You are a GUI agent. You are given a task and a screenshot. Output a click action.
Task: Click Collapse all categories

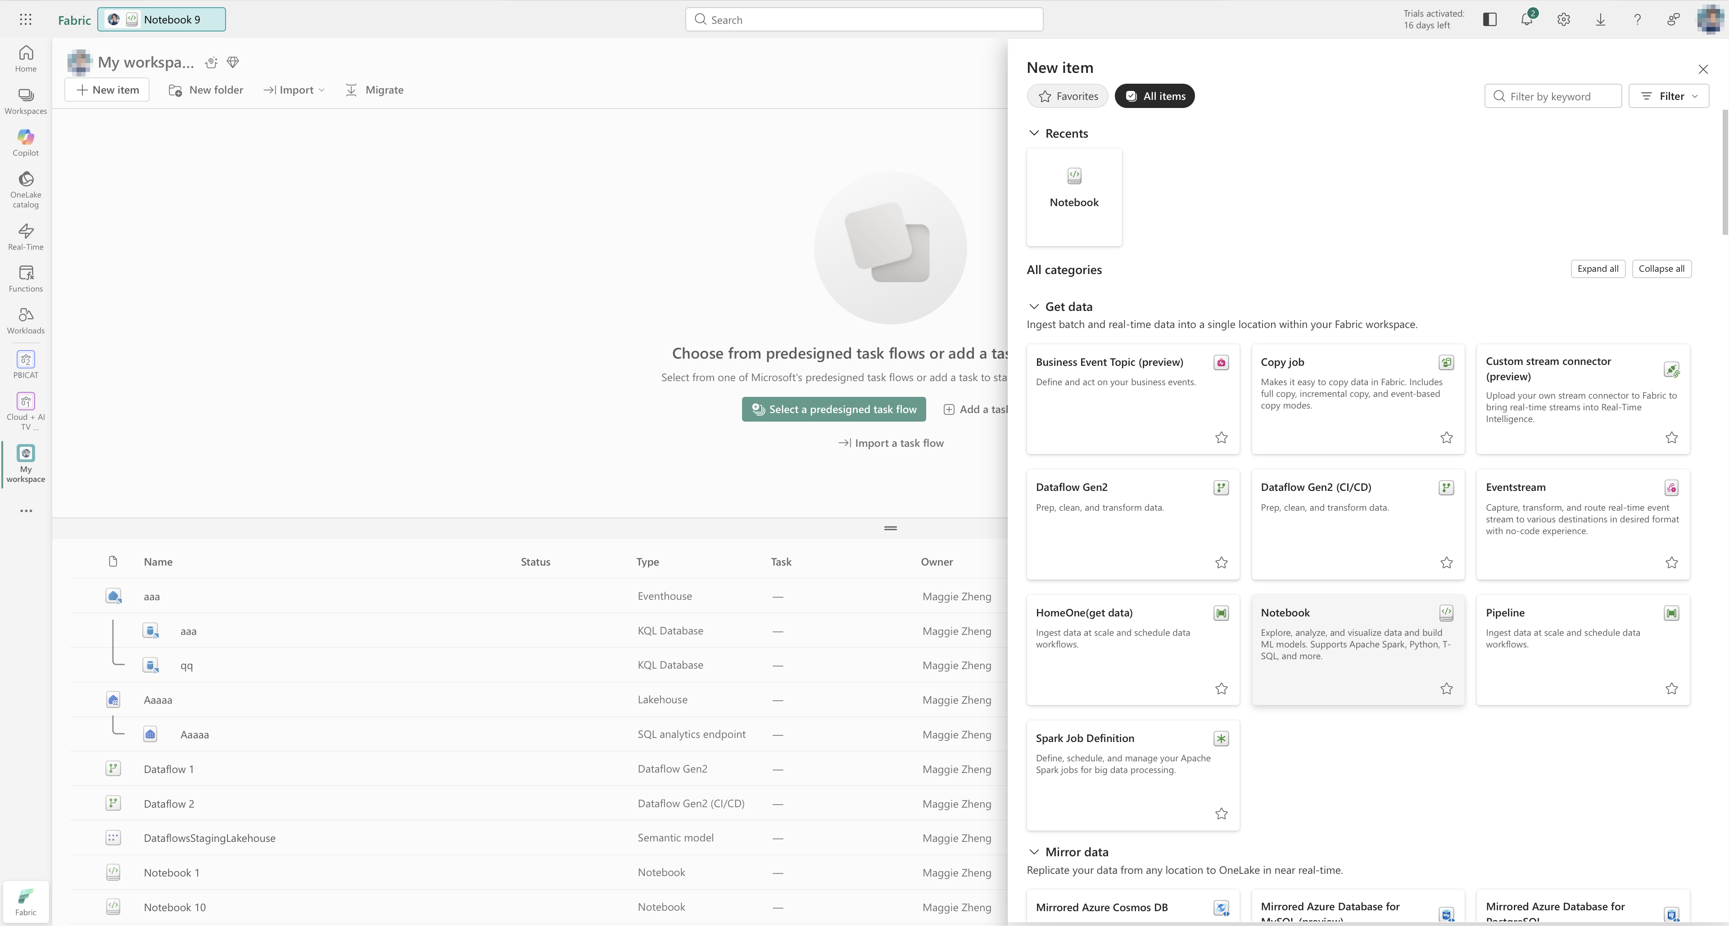[1661, 269]
